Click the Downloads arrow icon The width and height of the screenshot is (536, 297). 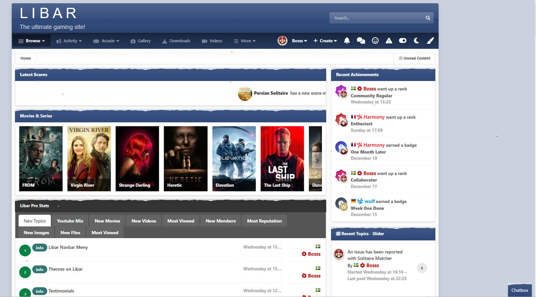[164, 41]
